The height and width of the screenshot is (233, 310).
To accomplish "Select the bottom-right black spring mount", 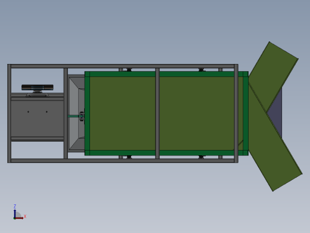I will (x=201, y=157).
